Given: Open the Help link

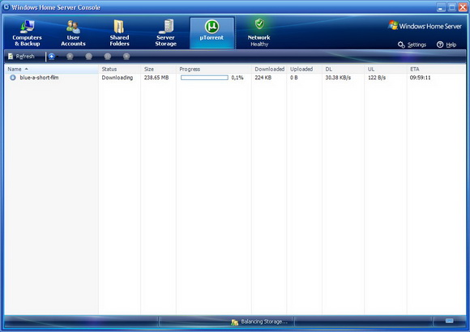Looking at the screenshot, I should 446,45.
